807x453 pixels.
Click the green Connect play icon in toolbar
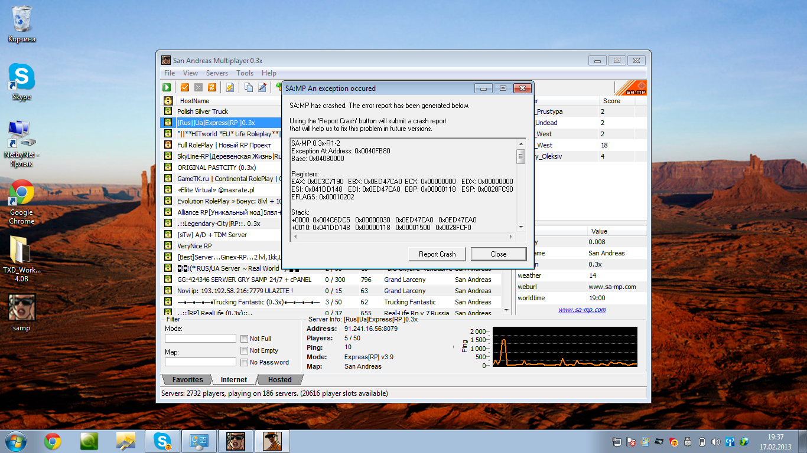tap(167, 87)
